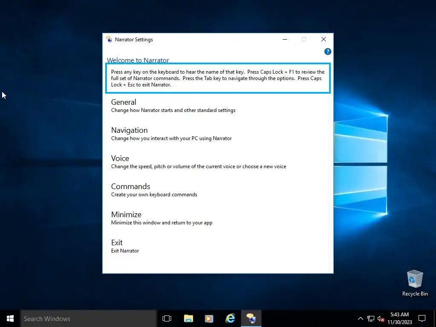Click the muted volume tray icon
This screenshot has width=436, height=327.
pos(381,318)
